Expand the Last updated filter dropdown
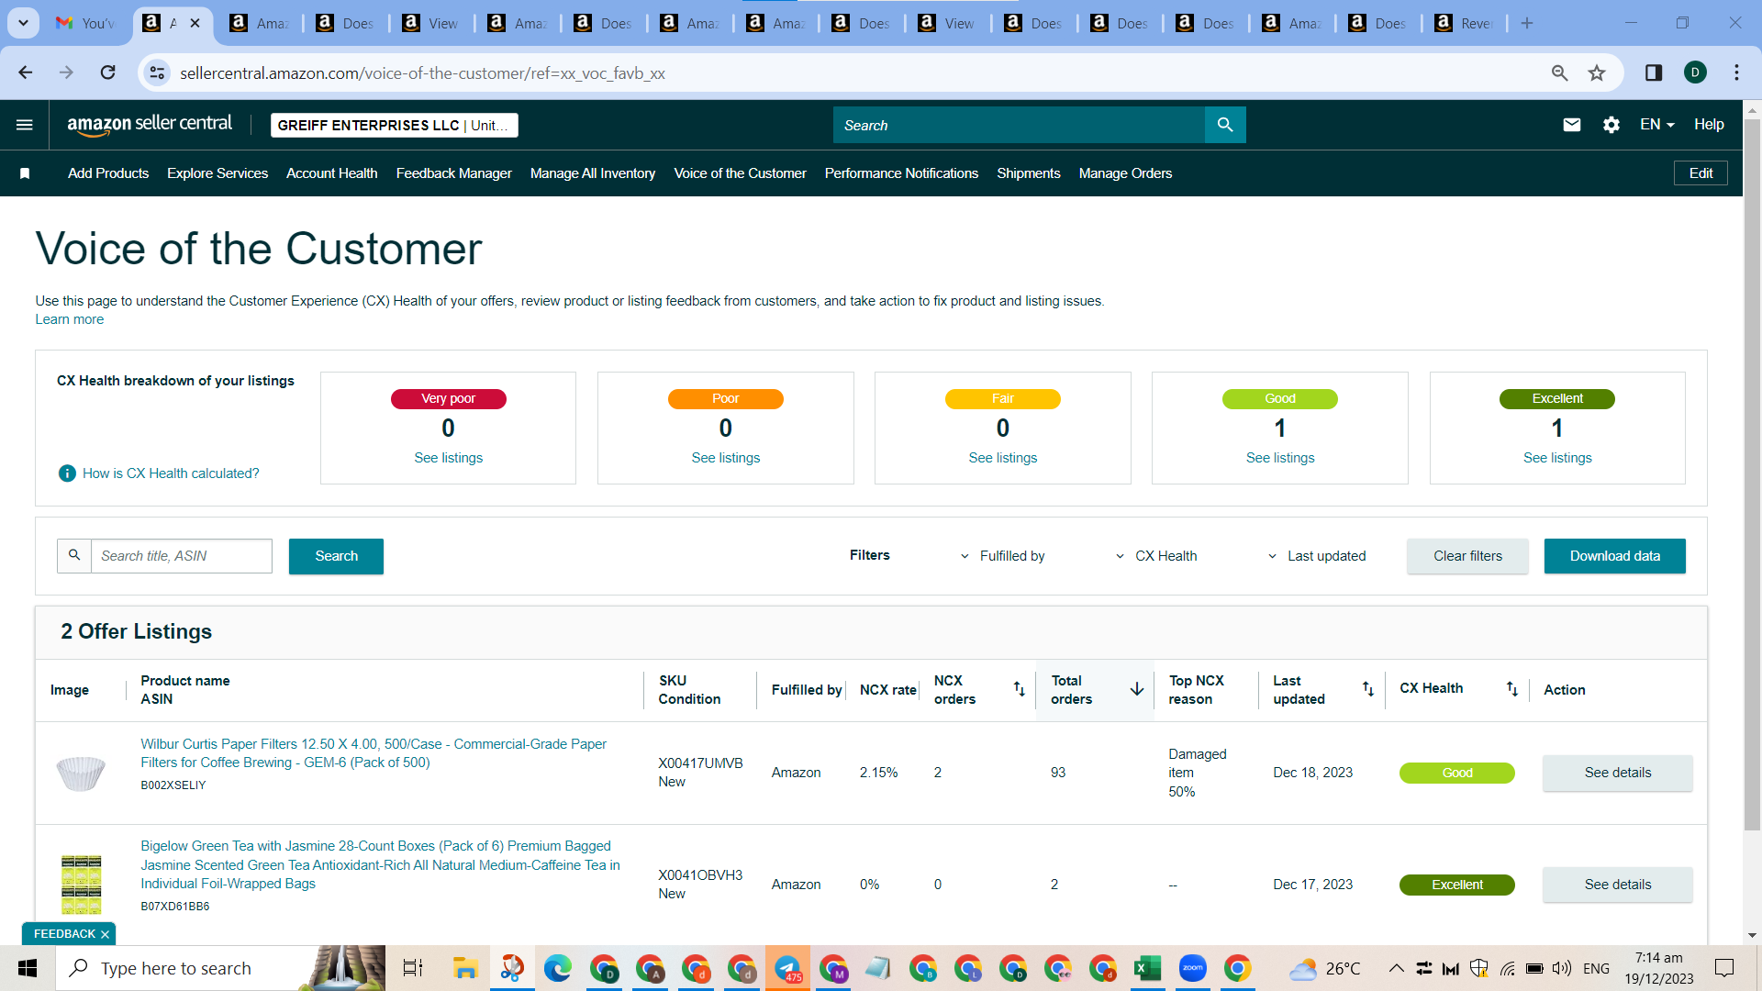 [1316, 556]
